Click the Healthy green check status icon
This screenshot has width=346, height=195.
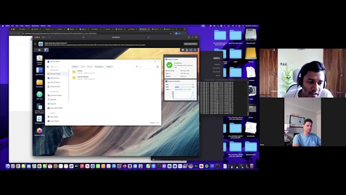click(169, 65)
